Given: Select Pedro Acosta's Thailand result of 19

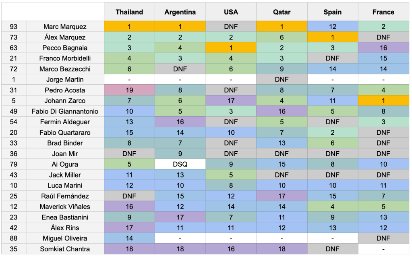Looking at the screenshot, I should point(129,90).
